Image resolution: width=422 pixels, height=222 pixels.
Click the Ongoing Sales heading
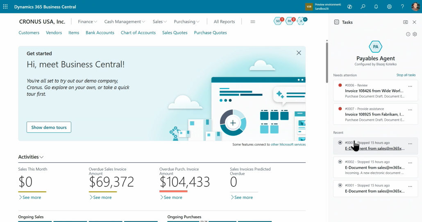pos(31,217)
